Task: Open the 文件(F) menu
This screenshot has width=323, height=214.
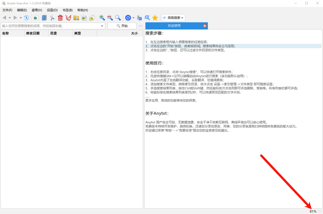Action: tap(7, 10)
